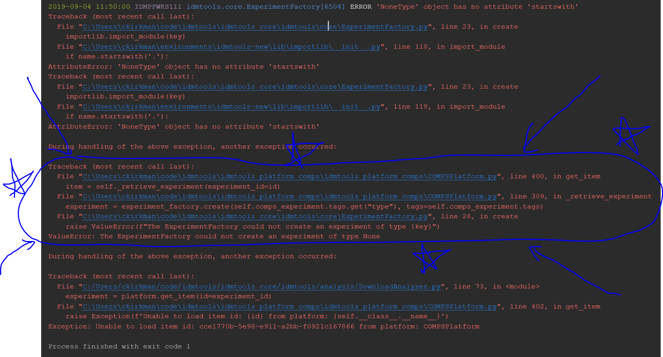This screenshot has height=357, width=663.
Task: Open COMPSPlatform.py line 309 in _retrieve_experiment
Action: point(289,196)
